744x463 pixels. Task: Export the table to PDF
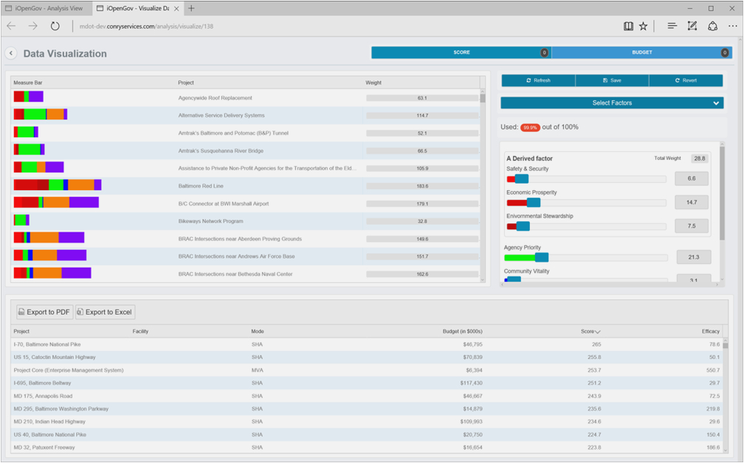45,312
